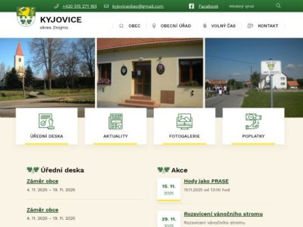Click the envelope email icon
303x227 pixels.
pyautogui.click(x=106, y=7)
